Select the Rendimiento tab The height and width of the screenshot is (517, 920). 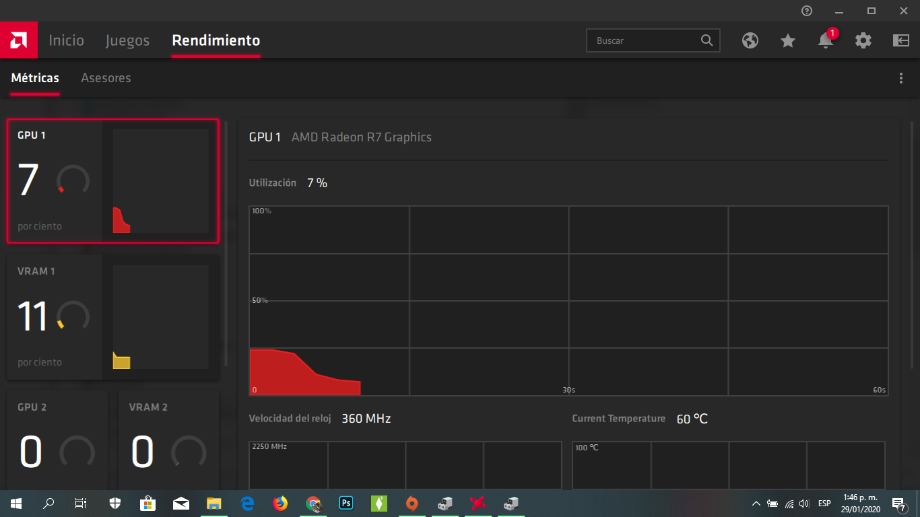tap(216, 40)
